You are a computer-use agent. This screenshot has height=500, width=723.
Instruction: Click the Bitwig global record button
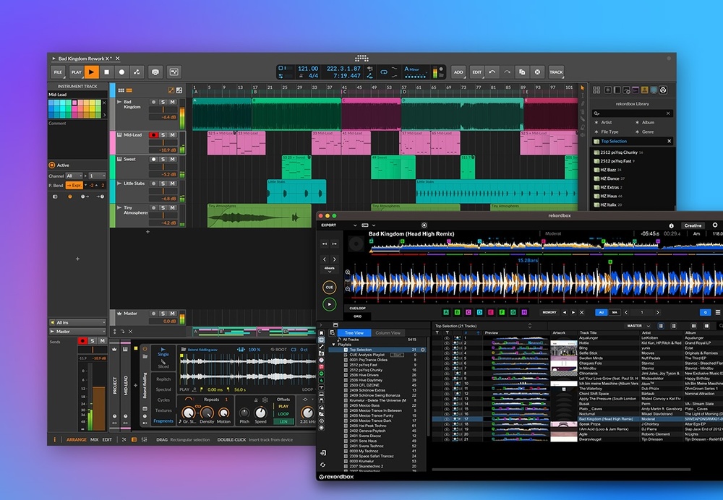coord(121,72)
